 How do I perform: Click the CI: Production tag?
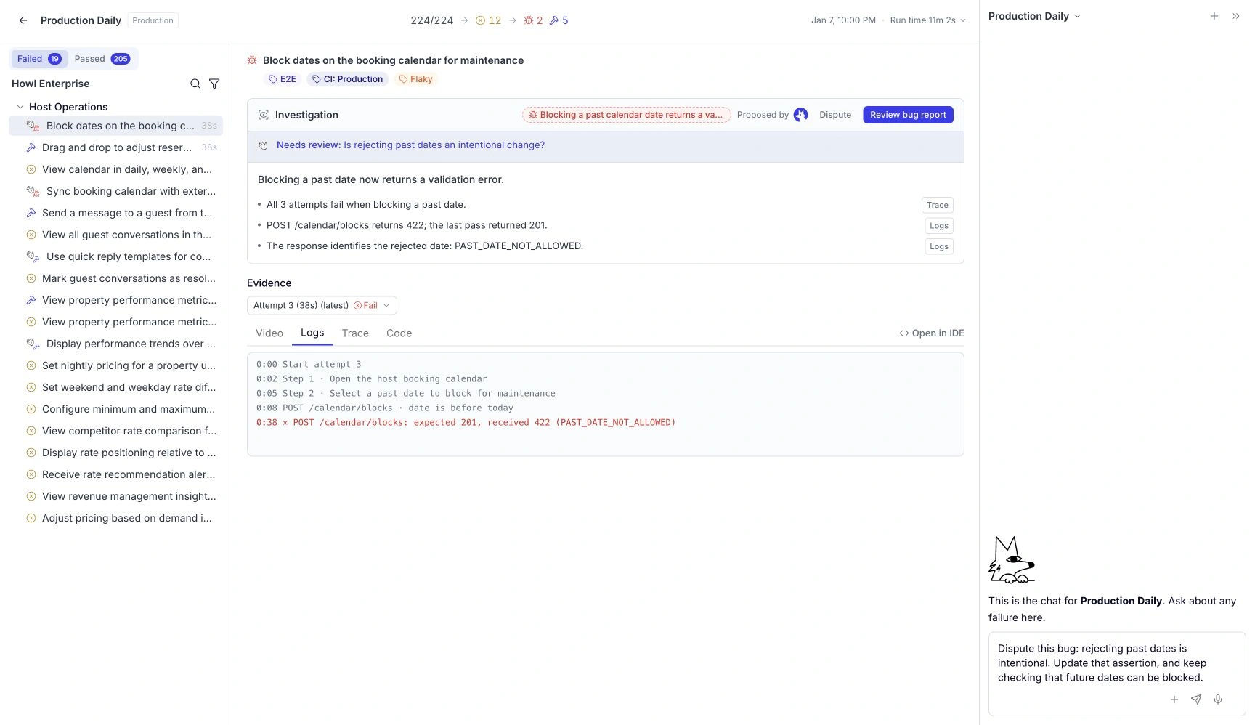tap(347, 79)
